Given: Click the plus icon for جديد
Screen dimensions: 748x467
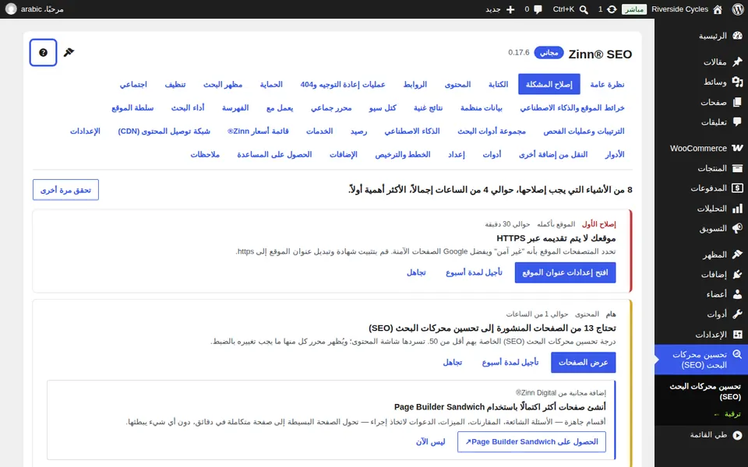Looking at the screenshot, I should (510, 9).
